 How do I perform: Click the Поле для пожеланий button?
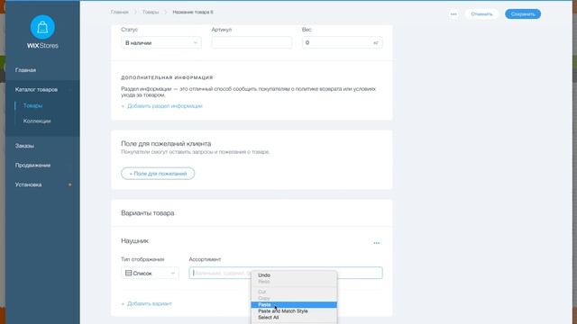click(x=158, y=174)
